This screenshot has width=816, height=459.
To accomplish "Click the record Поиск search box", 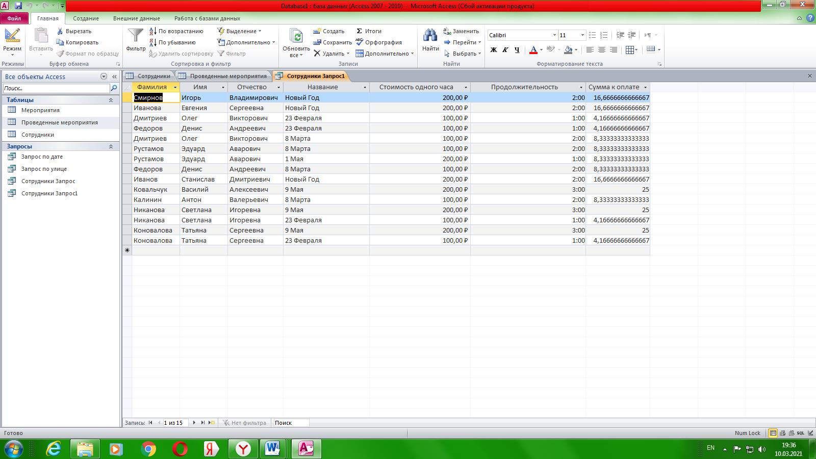I will pos(291,423).
